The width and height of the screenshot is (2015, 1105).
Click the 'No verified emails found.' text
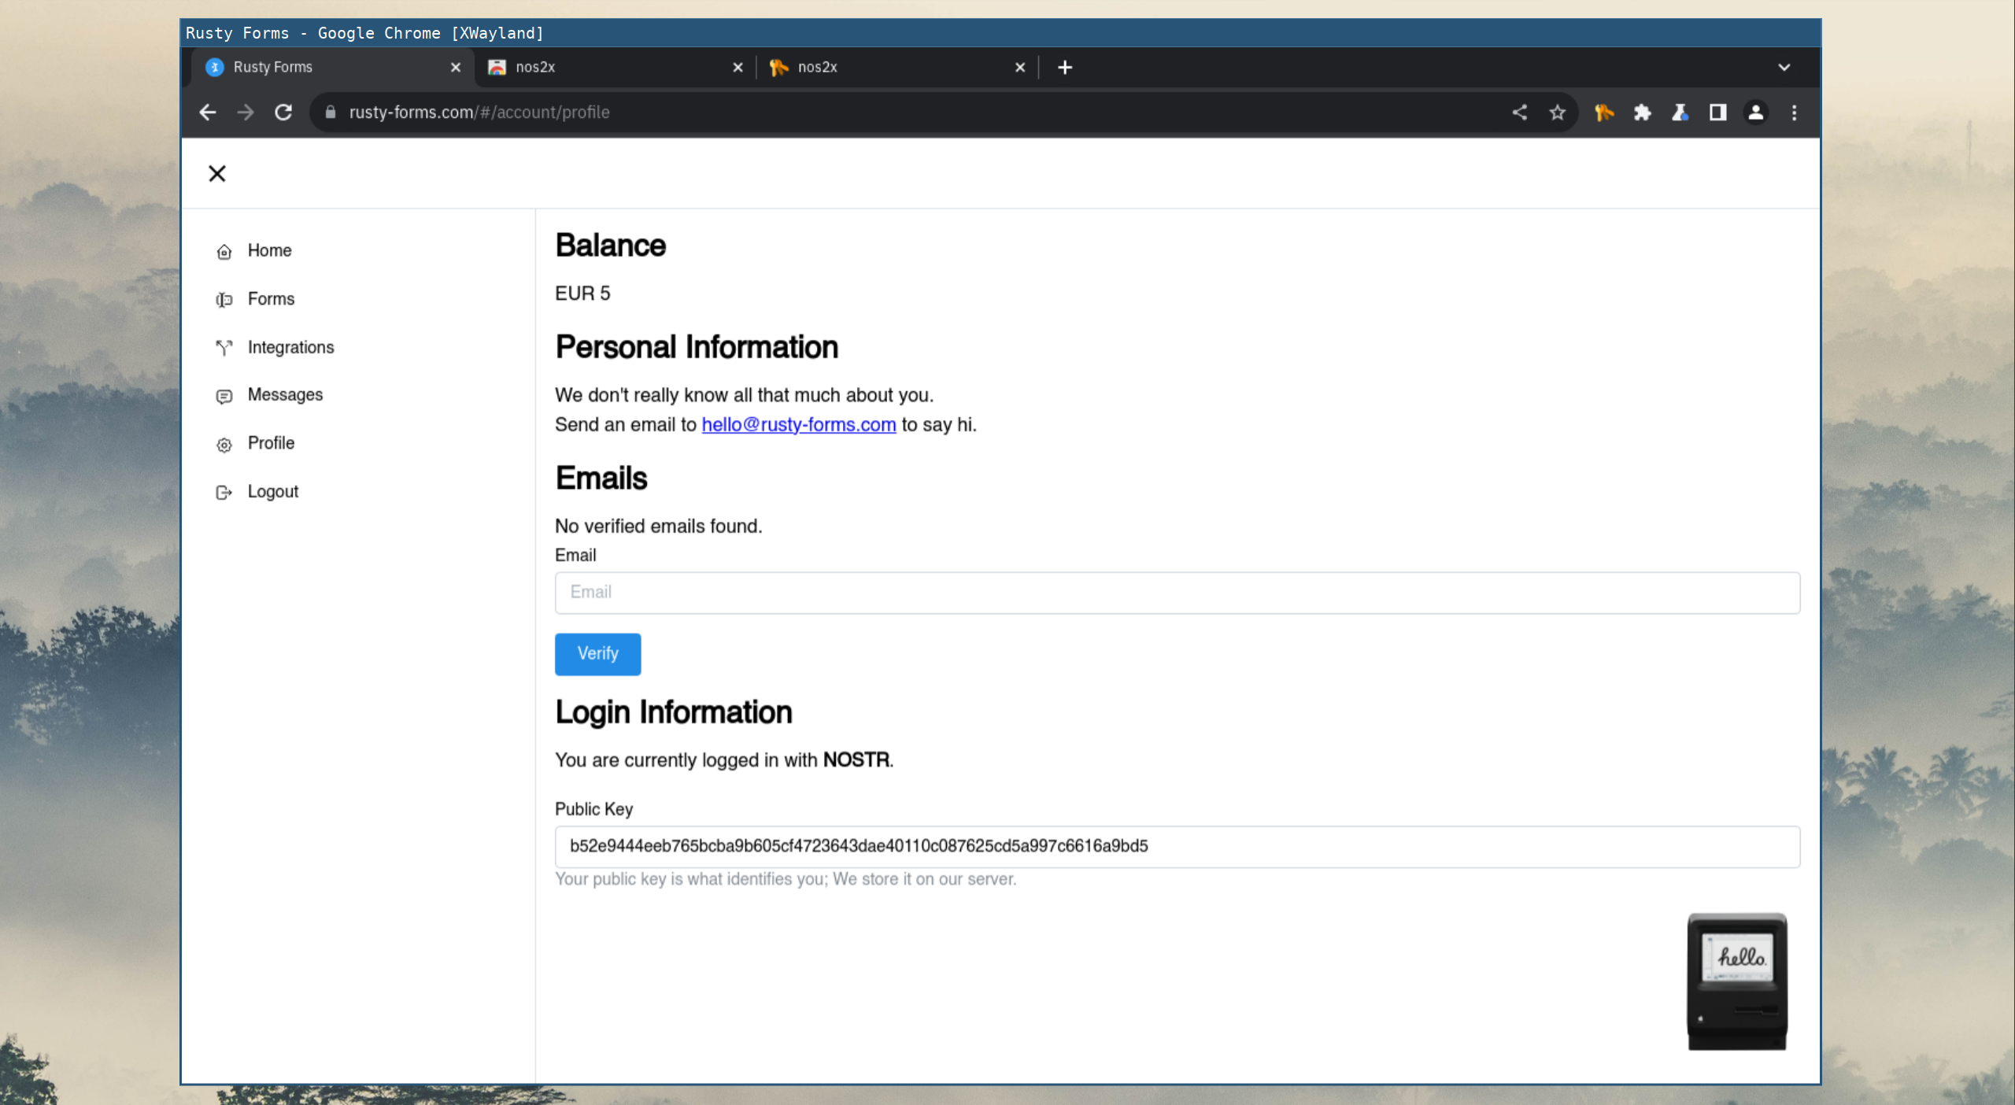[x=659, y=526]
